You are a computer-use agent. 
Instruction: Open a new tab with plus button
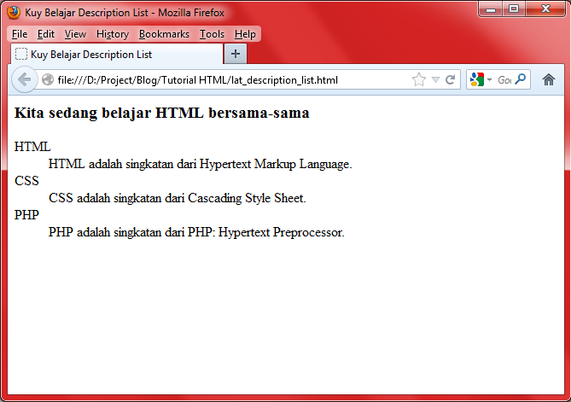pos(236,54)
